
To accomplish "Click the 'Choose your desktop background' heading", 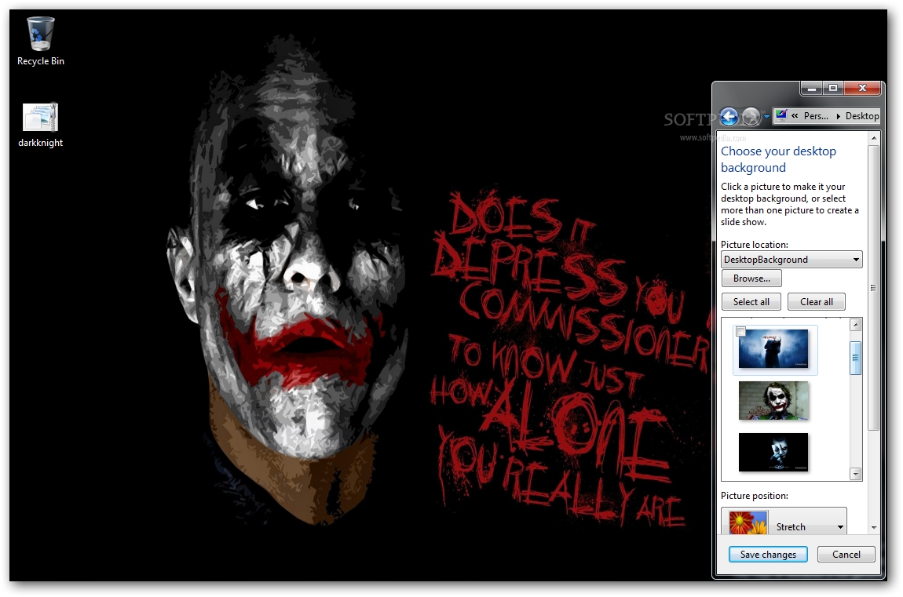I will point(778,159).
